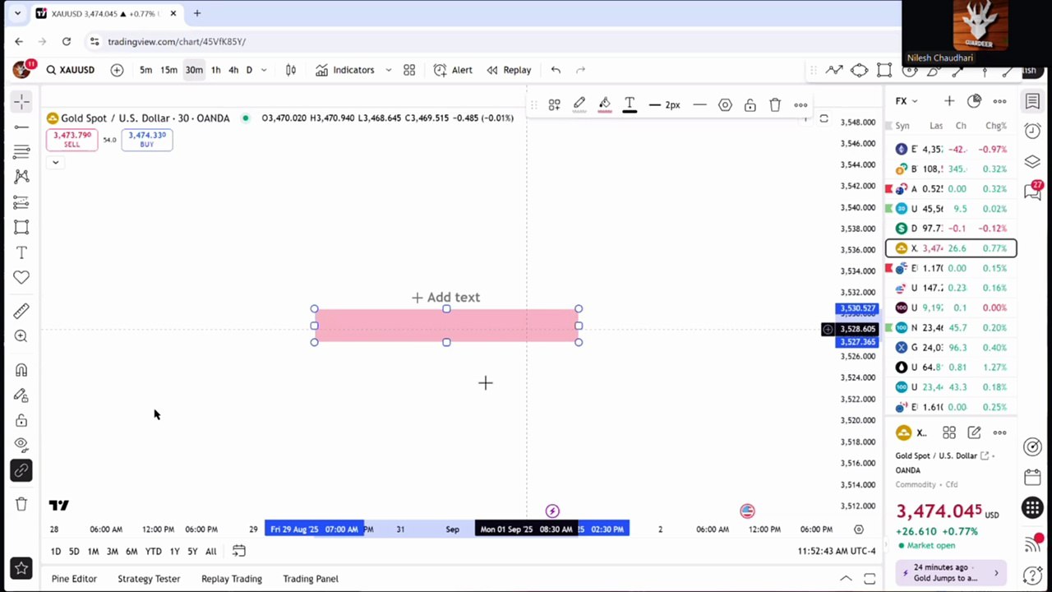Screen dimensions: 1052x592
Task: Open the Indicators dialog
Action: pyautogui.click(x=345, y=70)
